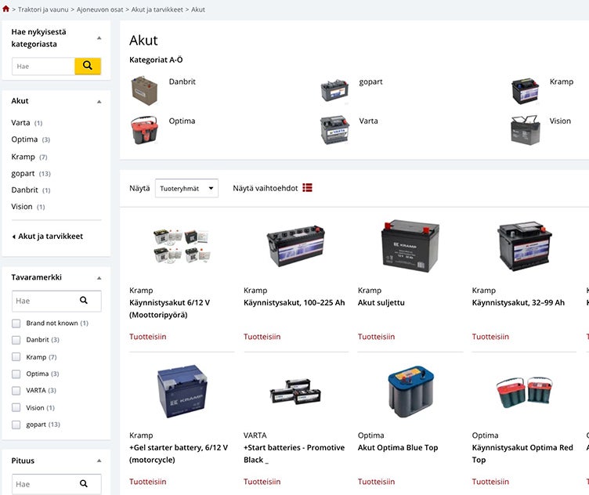Check the Kramp brand checkbox

pyautogui.click(x=16, y=357)
